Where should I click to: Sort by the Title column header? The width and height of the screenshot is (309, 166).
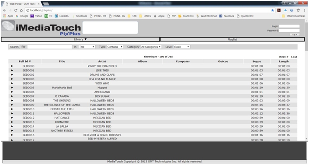pos(62,61)
